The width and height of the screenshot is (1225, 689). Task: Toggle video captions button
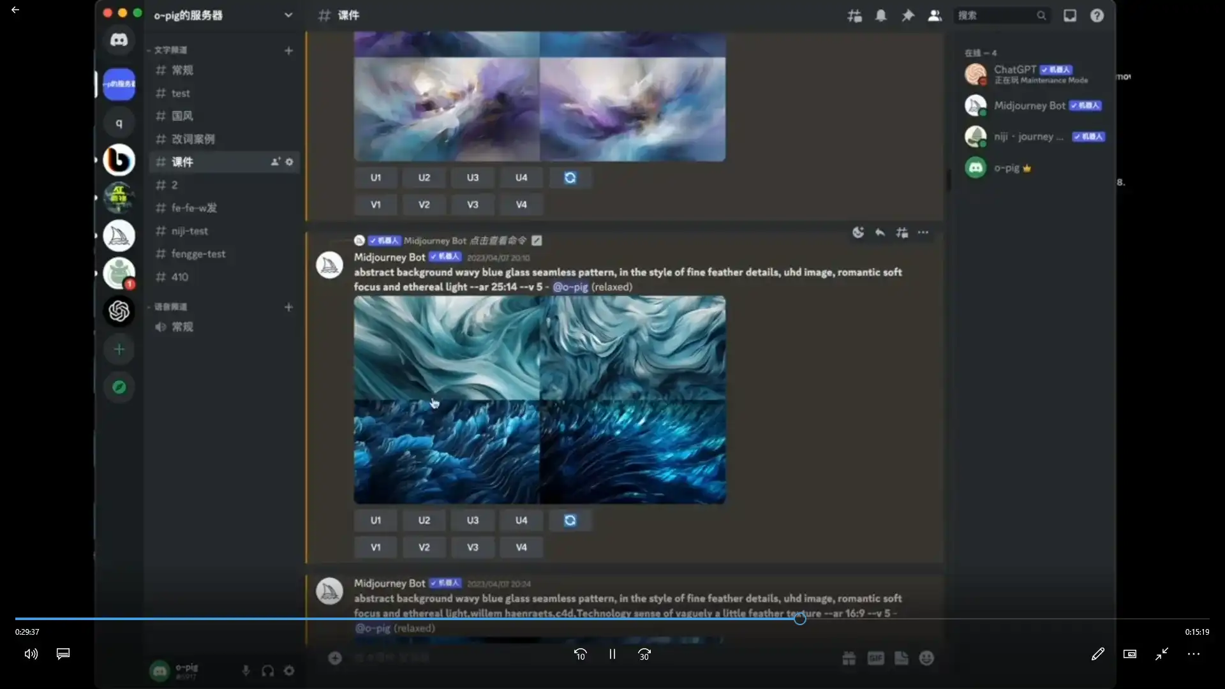(63, 654)
